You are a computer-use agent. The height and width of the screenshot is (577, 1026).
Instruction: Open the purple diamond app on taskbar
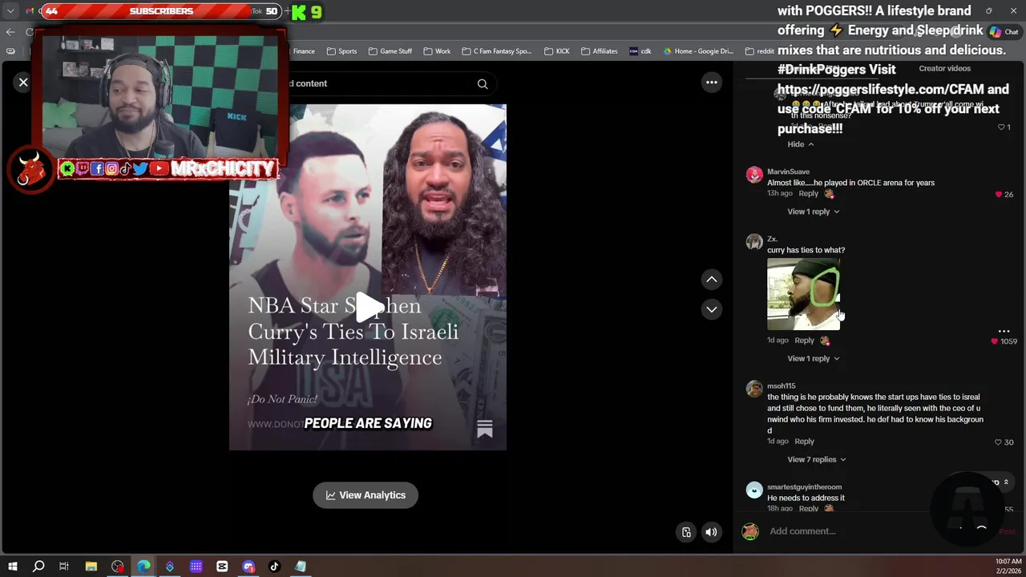[169, 567]
